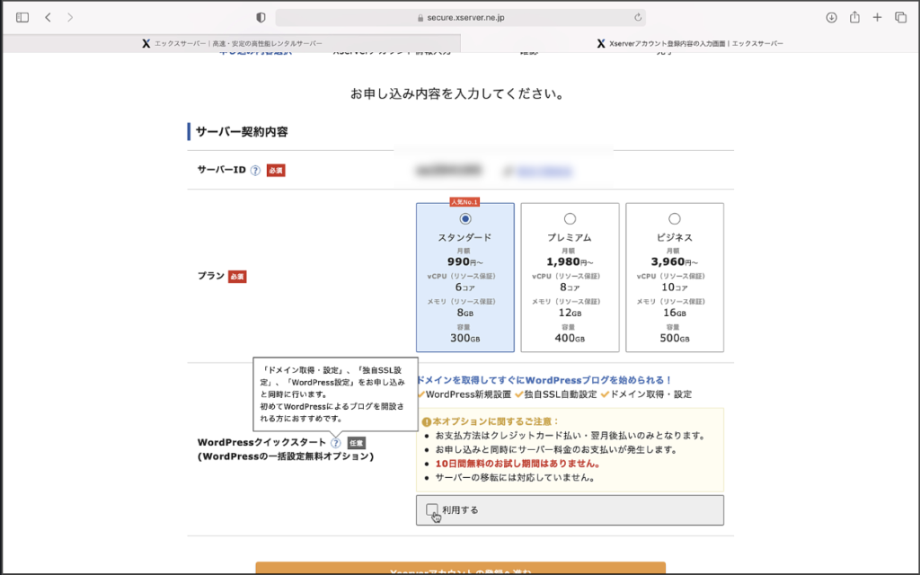The width and height of the screenshot is (920, 575).
Task: Click the tooltip text about 初めてWordPress
Action: 332,413
